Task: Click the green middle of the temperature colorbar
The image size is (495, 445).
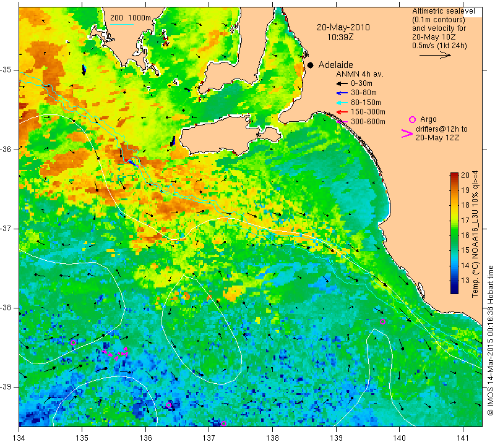Action: pos(454,234)
